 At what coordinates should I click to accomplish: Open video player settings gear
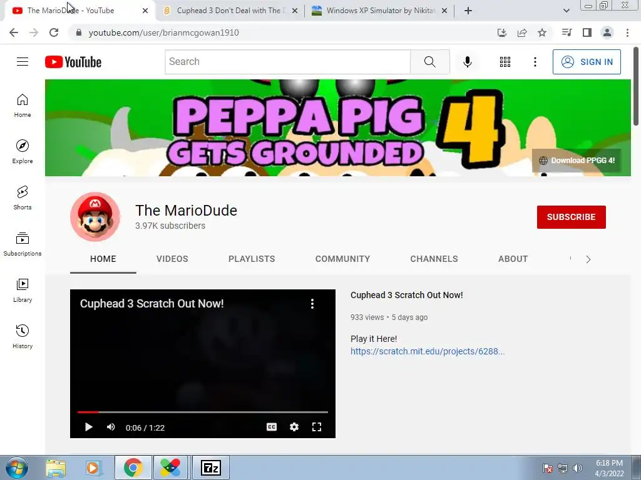coord(294,427)
